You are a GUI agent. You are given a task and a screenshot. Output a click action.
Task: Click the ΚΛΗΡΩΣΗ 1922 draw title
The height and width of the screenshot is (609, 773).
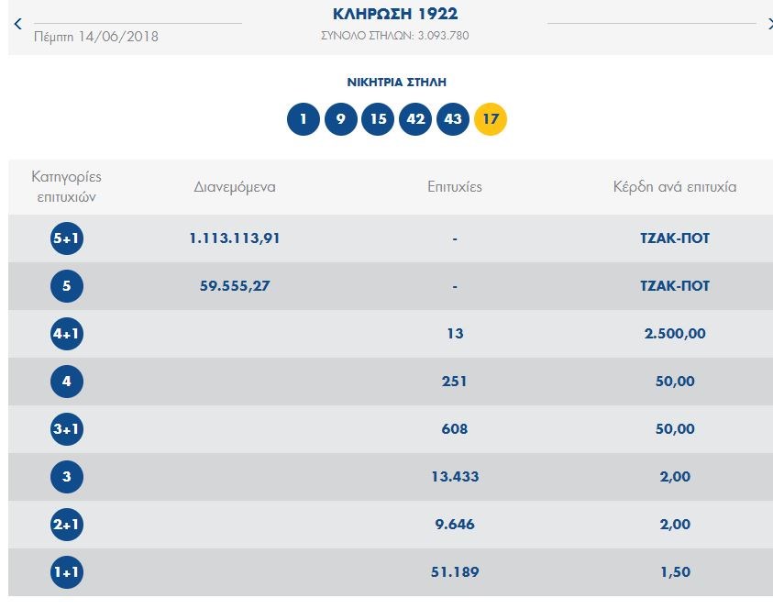[x=394, y=14]
